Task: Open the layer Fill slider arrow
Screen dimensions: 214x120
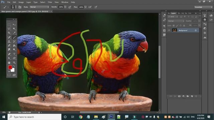Action: tap(199, 25)
